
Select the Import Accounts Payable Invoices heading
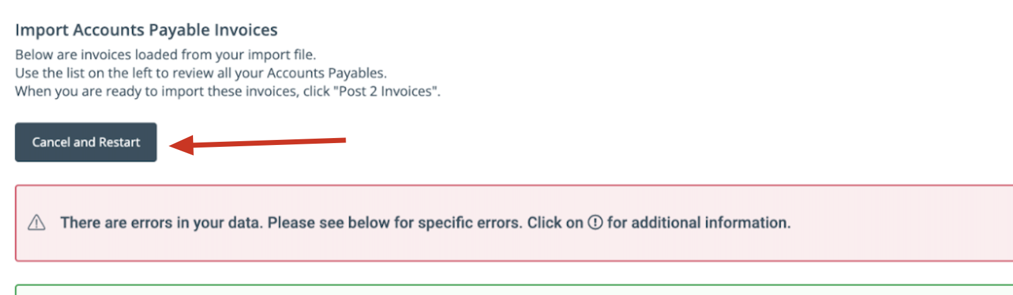coord(146,30)
